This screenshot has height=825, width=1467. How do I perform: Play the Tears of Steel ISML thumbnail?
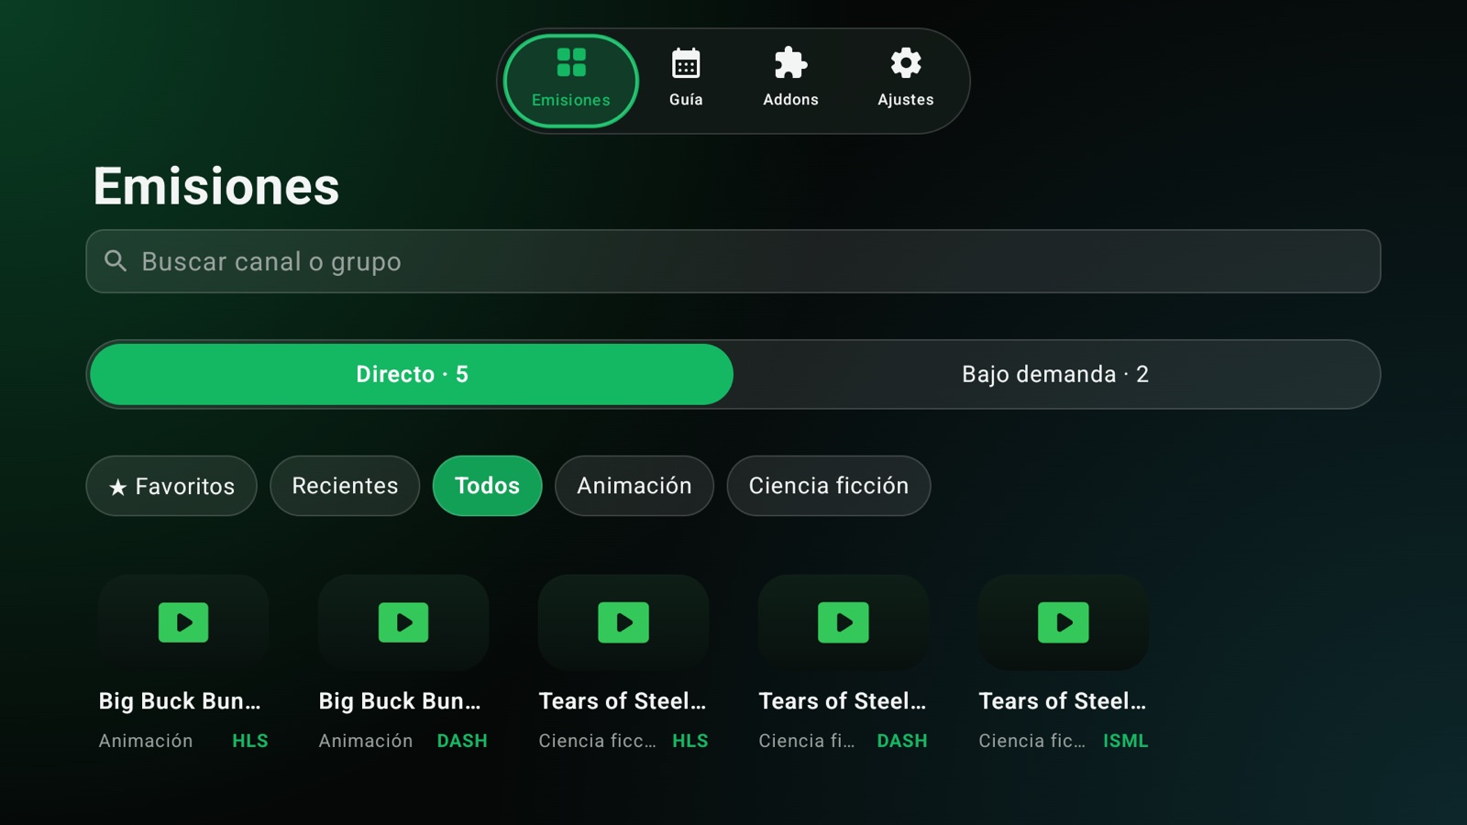click(1064, 622)
